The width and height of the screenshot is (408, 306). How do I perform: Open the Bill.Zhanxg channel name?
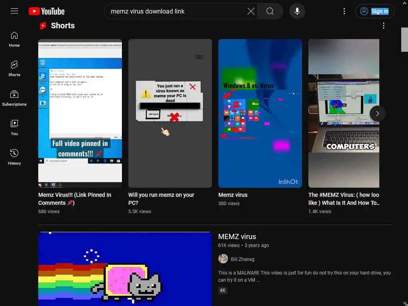pos(242,259)
